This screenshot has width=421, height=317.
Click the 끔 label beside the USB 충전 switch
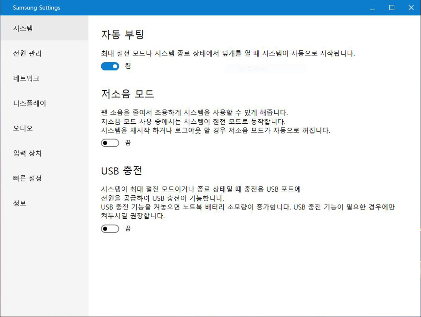coord(128,229)
